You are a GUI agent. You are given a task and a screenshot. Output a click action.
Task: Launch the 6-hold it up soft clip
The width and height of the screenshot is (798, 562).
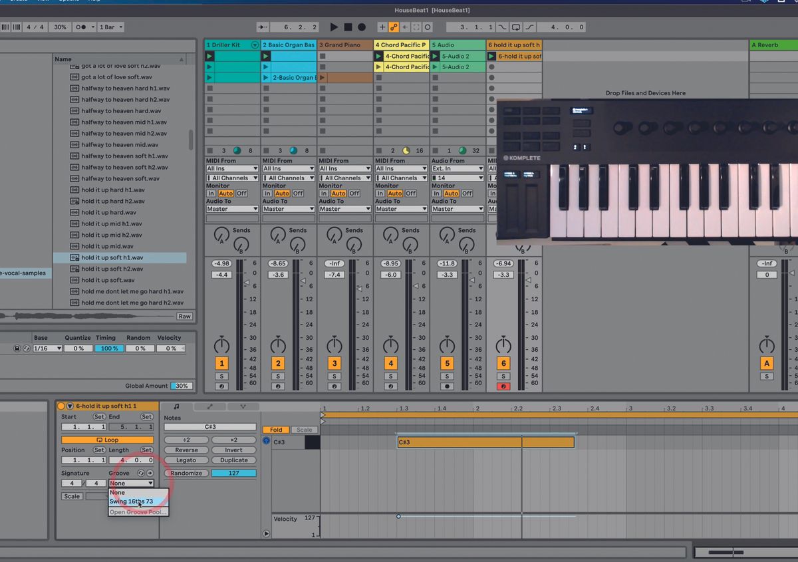(x=491, y=57)
